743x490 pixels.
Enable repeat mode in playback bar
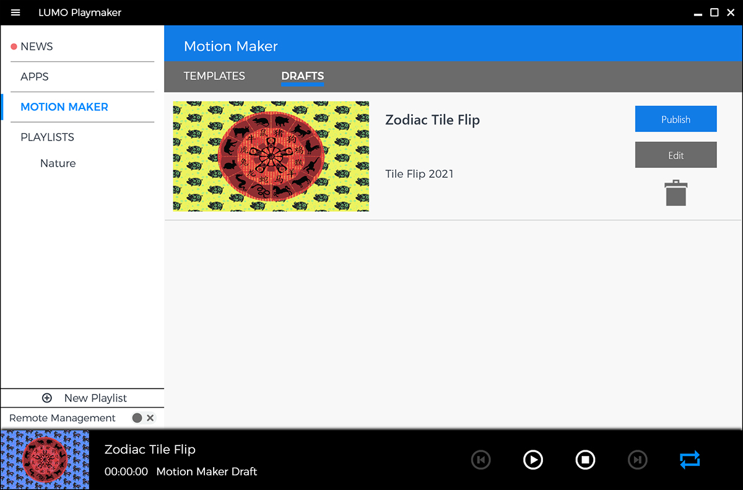tap(690, 460)
